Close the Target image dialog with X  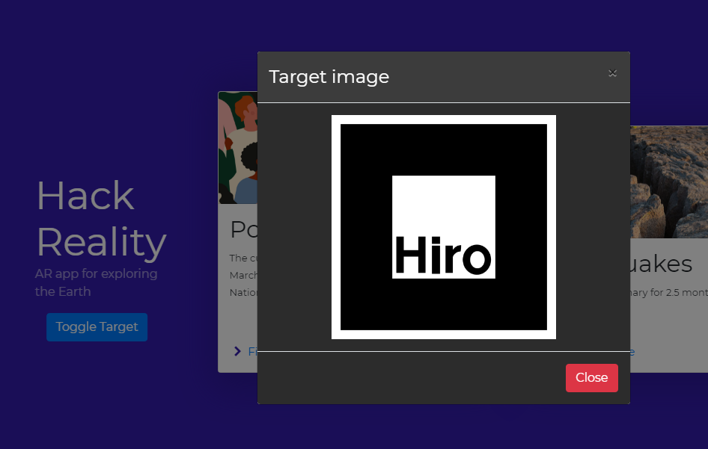[612, 73]
